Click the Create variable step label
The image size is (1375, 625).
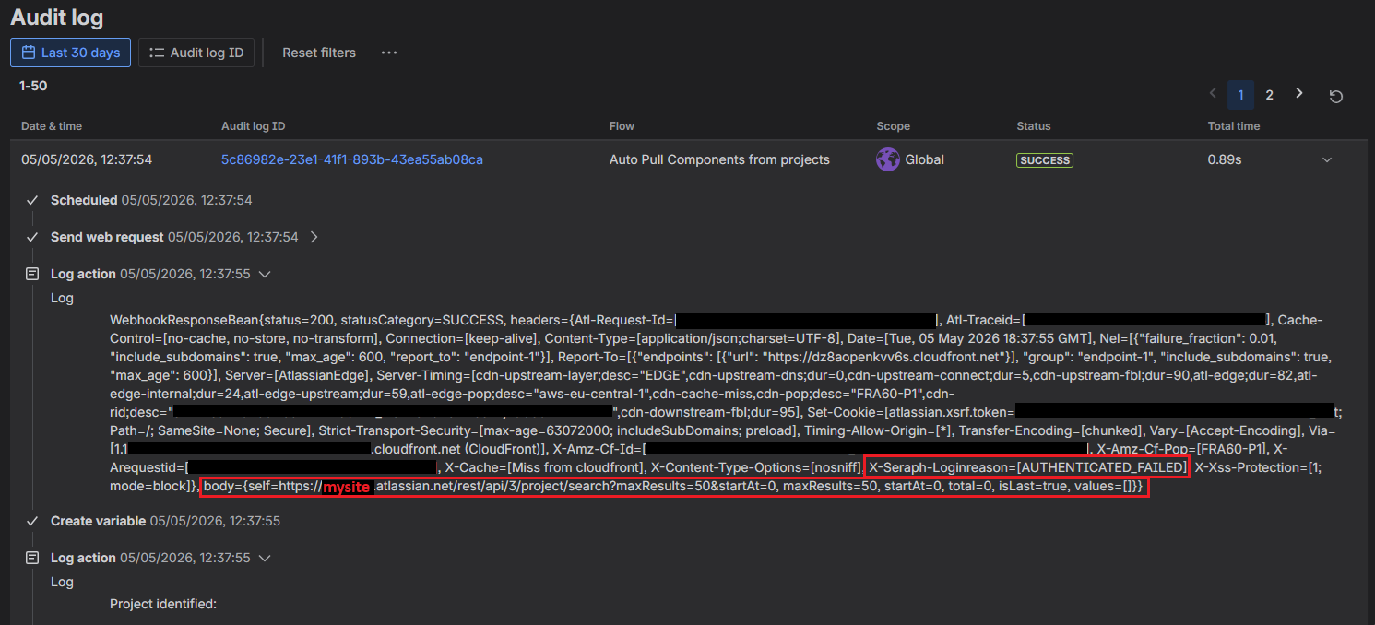pos(98,521)
